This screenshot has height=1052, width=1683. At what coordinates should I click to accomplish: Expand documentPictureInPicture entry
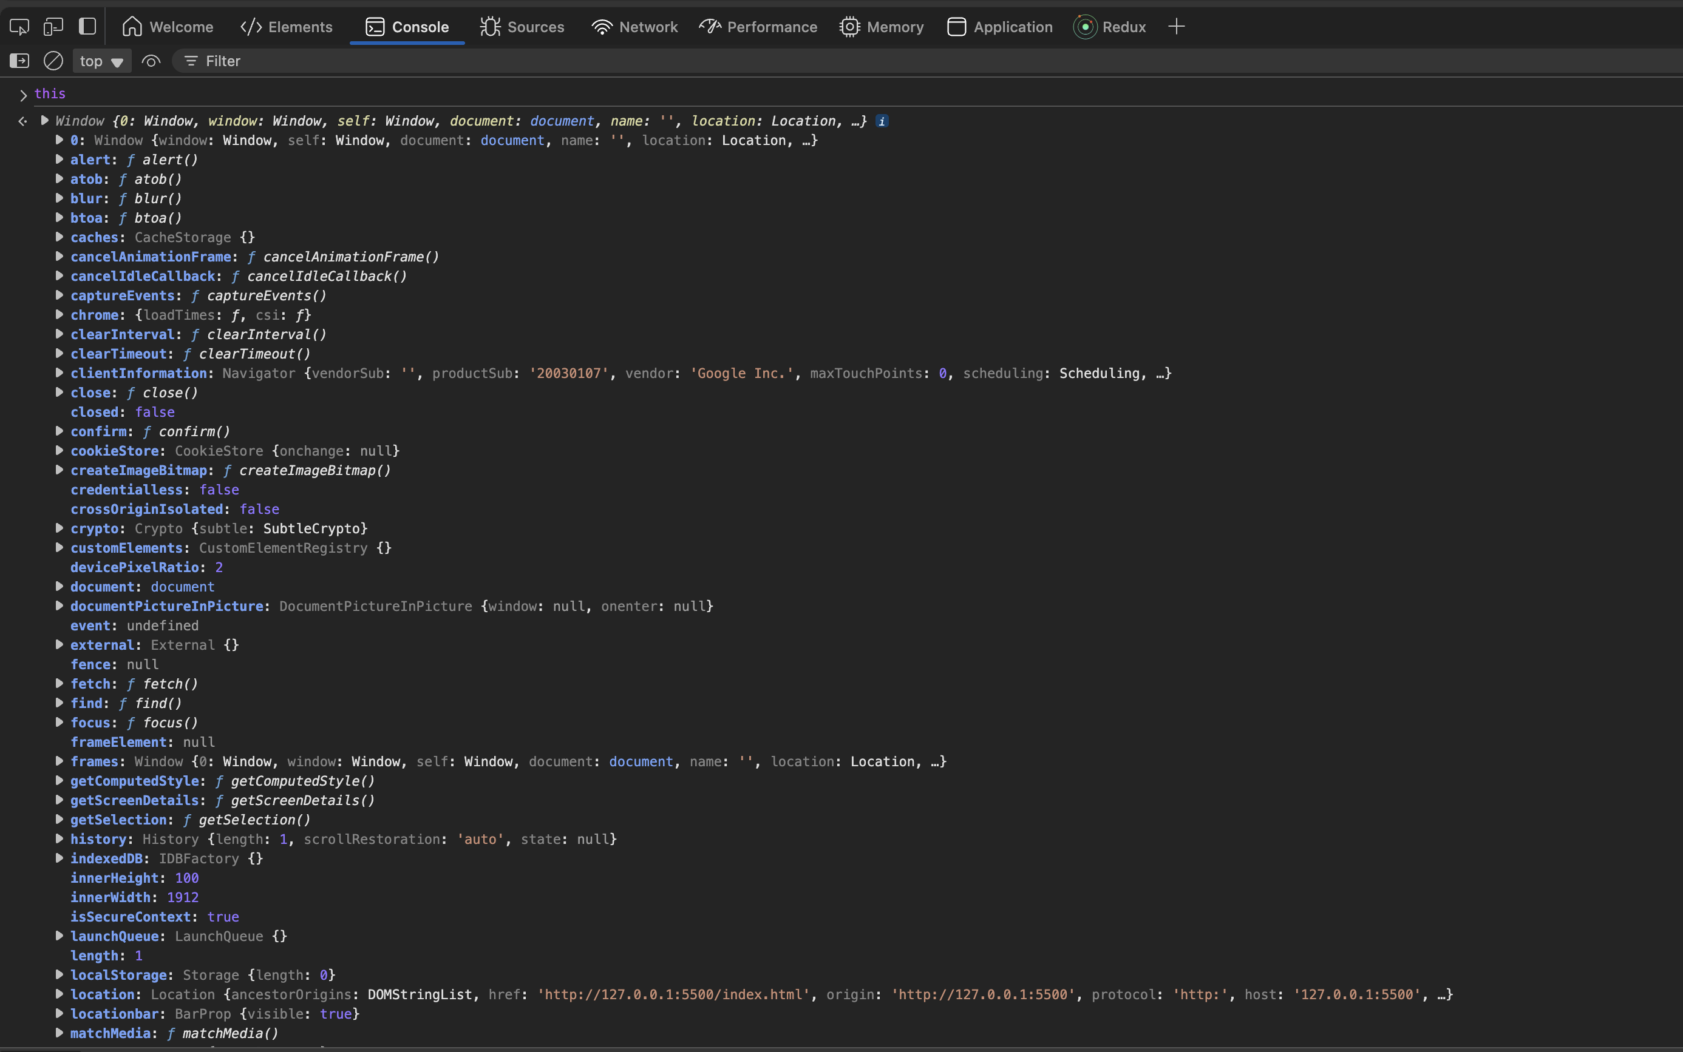pos(59,606)
